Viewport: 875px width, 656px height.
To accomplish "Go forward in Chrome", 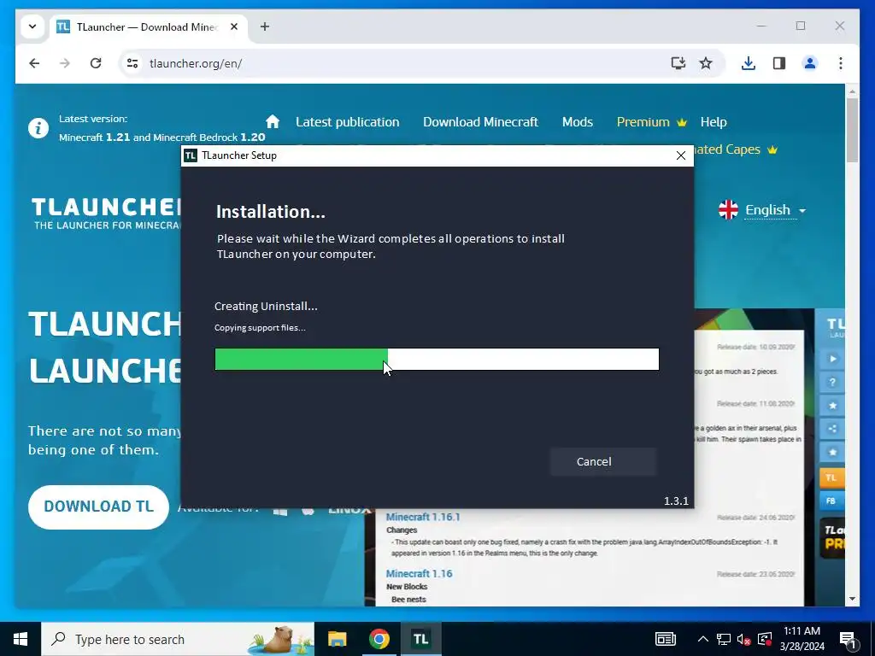I will pos(65,63).
